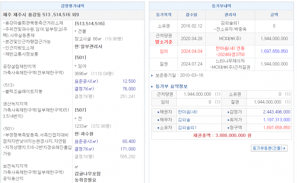
Task: Click the red 말소기준 label
Action: [x=164, y=42]
